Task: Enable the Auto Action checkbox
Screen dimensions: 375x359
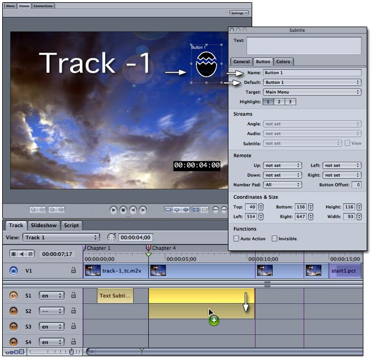Action: (x=236, y=239)
